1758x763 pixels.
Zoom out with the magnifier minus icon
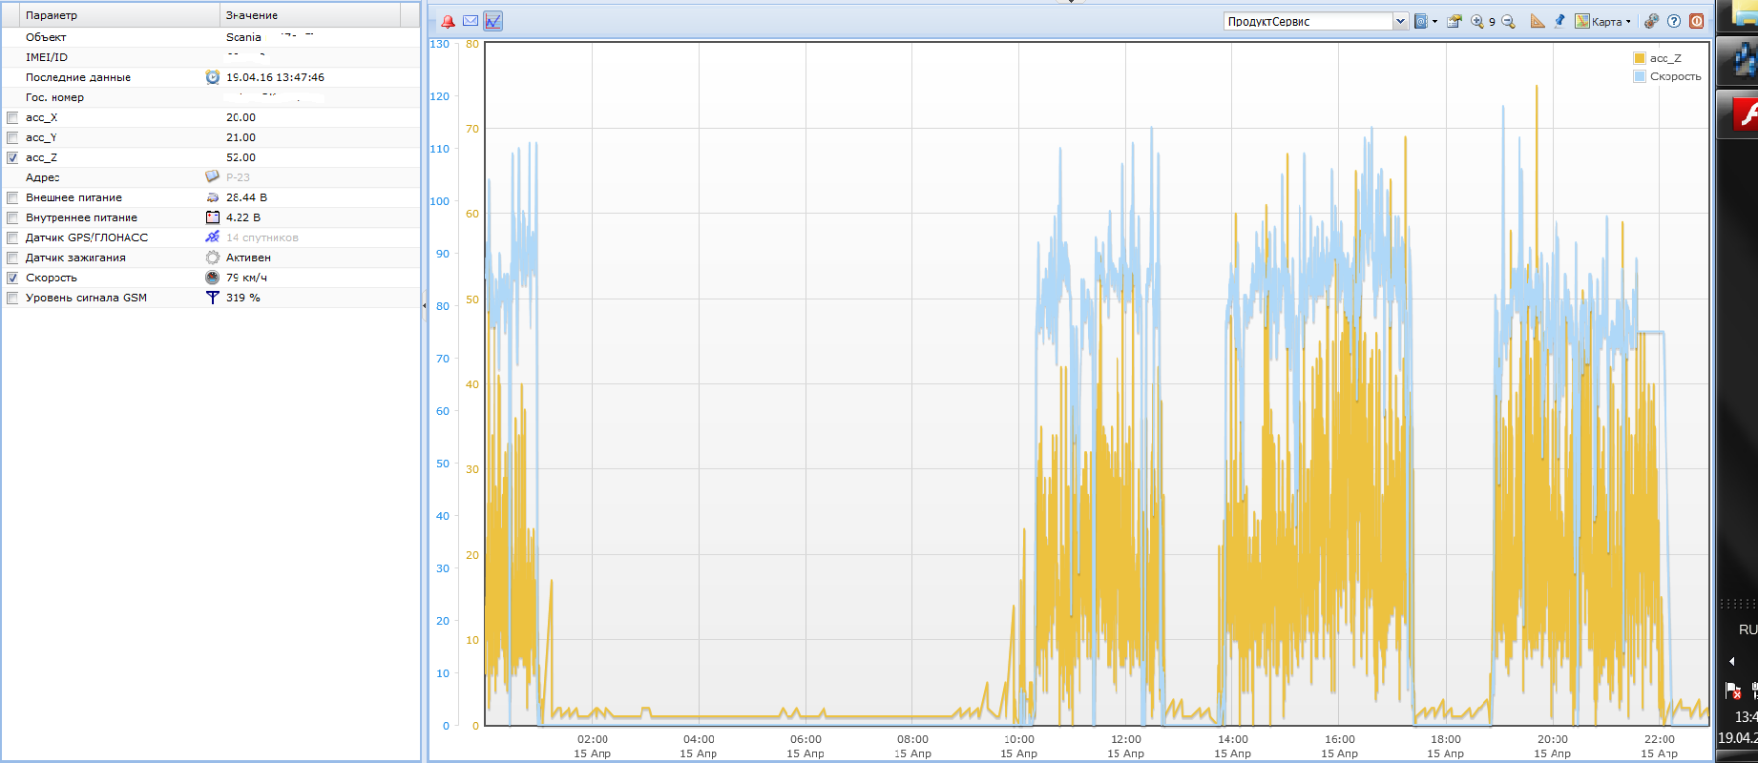(x=1508, y=21)
